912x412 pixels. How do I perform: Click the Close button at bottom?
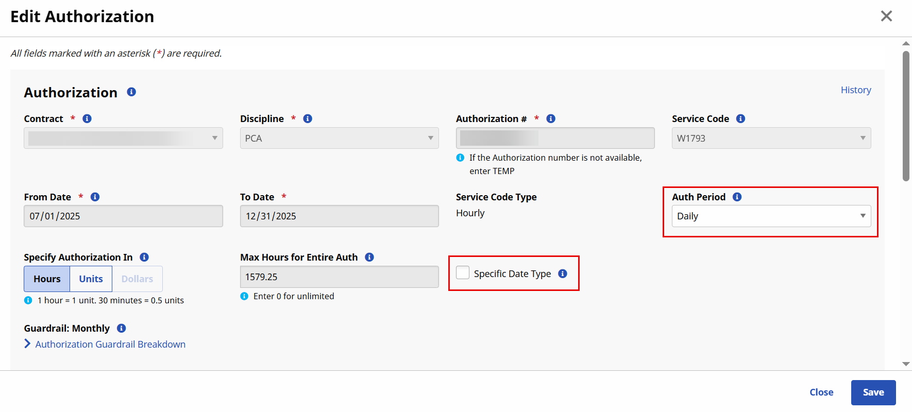(821, 392)
